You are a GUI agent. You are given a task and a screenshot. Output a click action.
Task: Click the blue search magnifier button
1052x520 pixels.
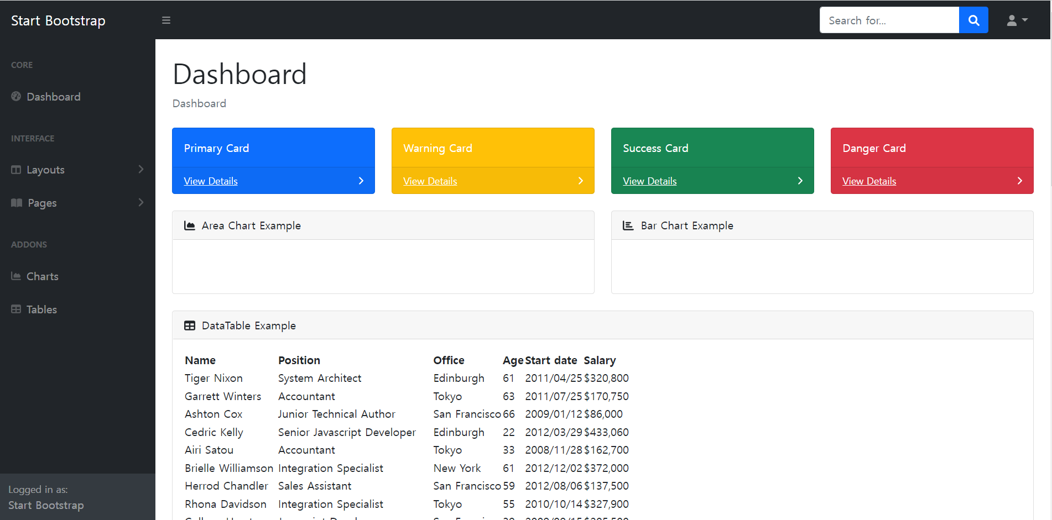(973, 20)
